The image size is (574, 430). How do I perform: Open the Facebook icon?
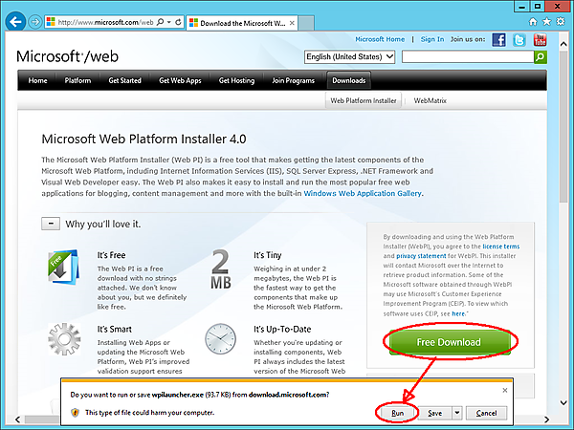point(498,39)
